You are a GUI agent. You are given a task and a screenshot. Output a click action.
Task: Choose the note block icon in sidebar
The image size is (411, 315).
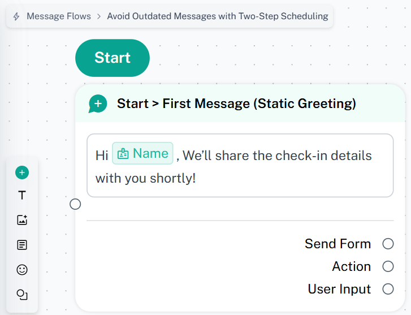tap(22, 245)
